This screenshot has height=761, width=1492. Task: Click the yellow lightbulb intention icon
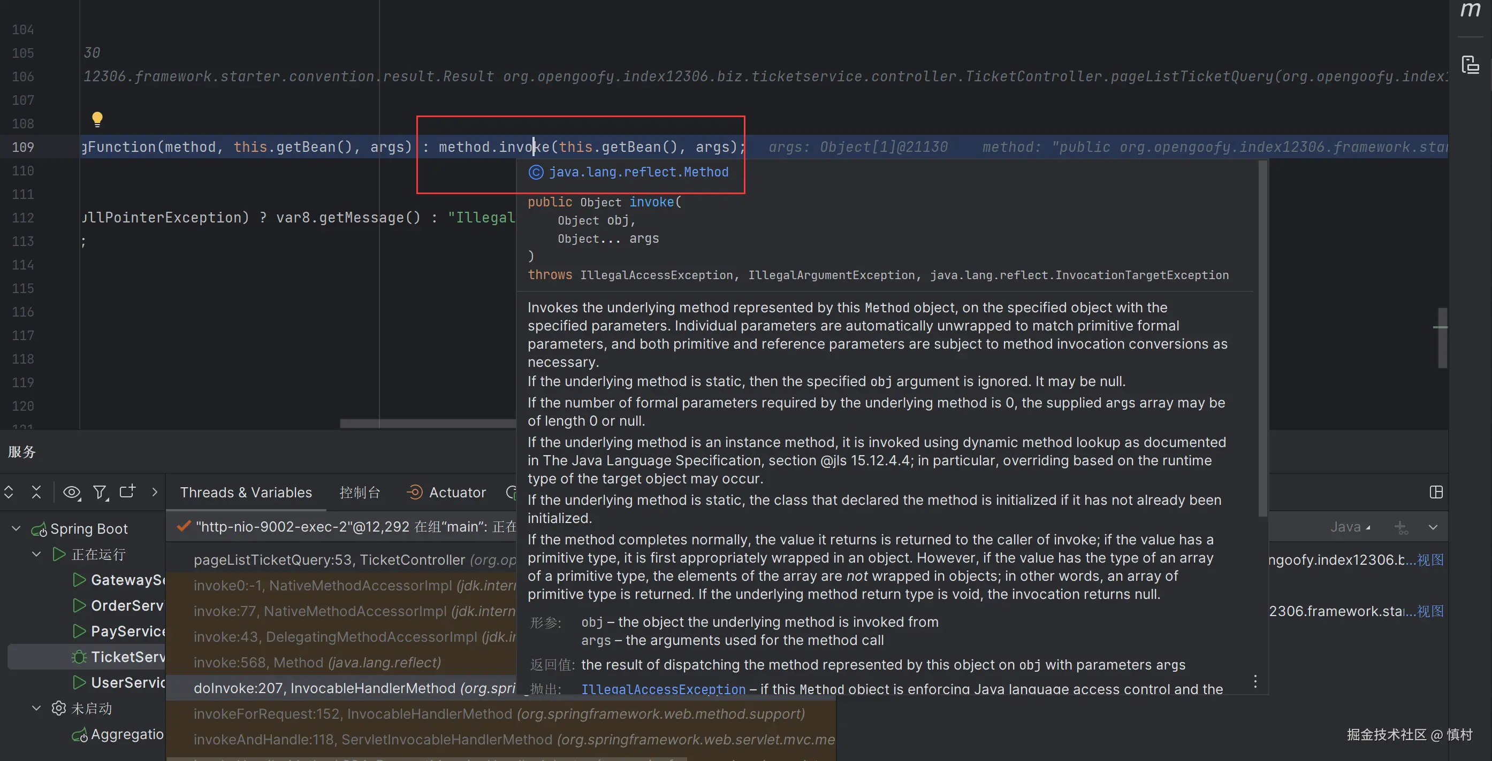point(97,119)
